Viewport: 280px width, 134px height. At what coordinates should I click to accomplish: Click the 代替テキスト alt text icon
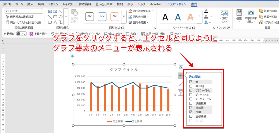[224, 13]
